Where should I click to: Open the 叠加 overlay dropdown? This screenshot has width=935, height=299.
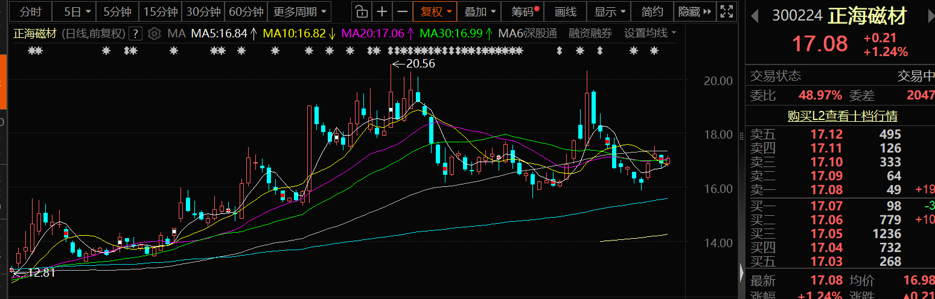click(x=480, y=11)
